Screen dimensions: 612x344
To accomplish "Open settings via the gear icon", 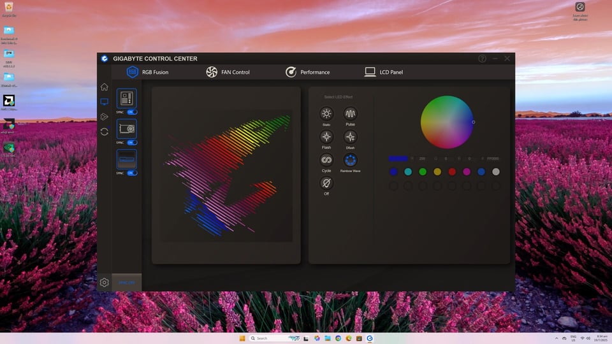I will pyautogui.click(x=104, y=282).
